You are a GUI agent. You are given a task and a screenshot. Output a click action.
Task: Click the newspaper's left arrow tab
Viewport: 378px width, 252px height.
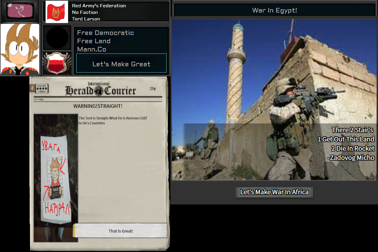click(32, 88)
